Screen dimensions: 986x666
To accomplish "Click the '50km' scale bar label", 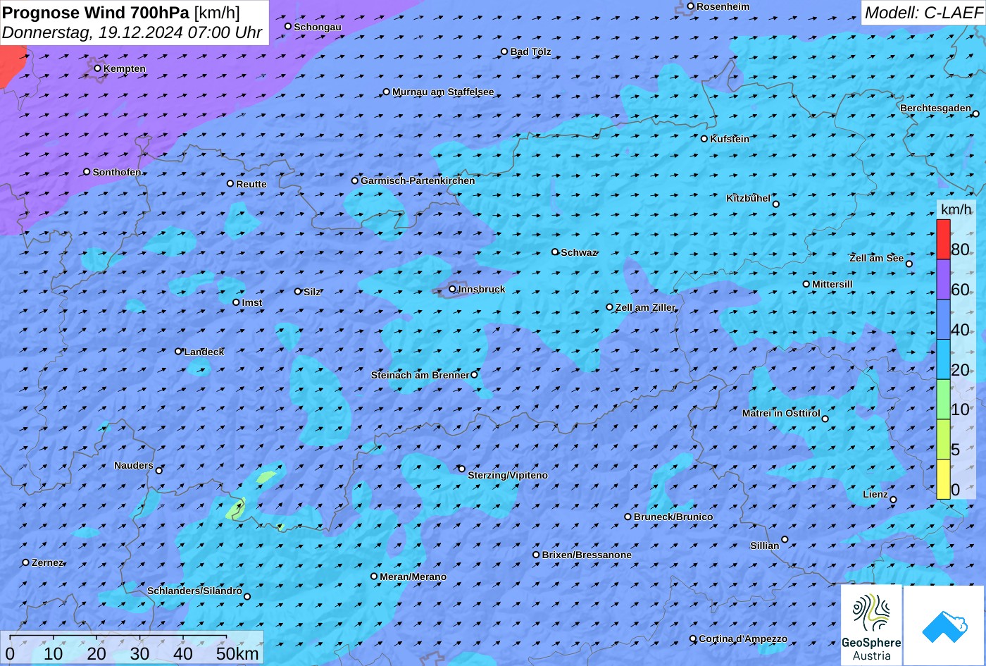I will click(237, 653).
